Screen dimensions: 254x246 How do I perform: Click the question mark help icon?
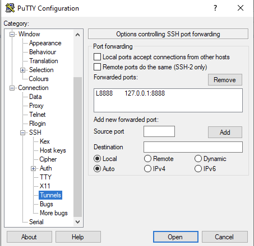pyautogui.click(x=215, y=8)
